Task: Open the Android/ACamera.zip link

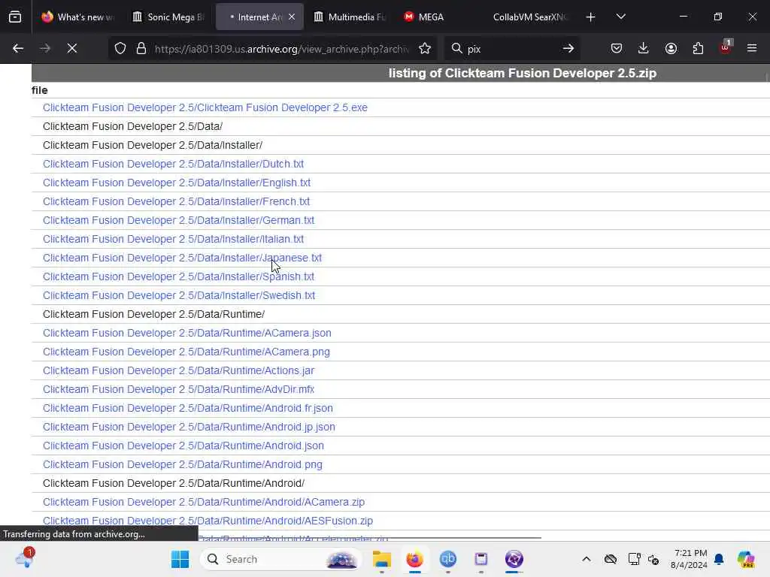Action: coord(204,502)
